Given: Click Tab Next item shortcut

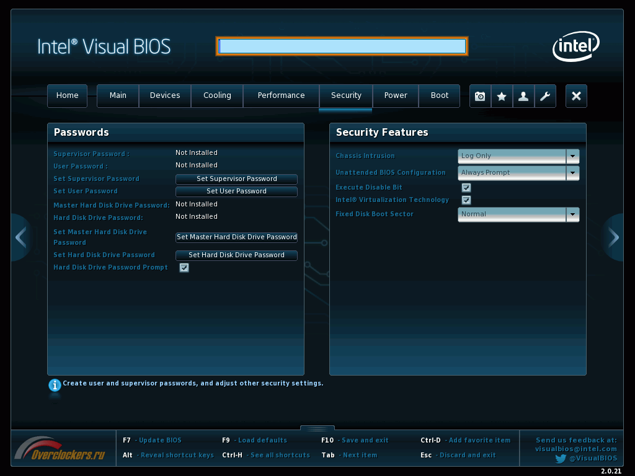Looking at the screenshot, I should [x=349, y=456].
